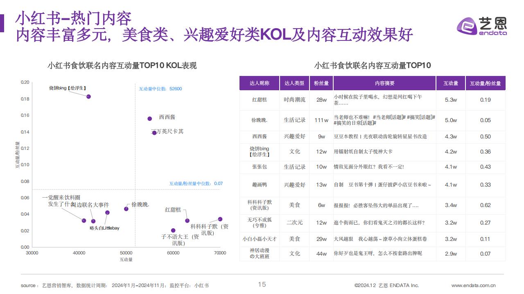Click the 小红书食饮联名内容互动量TOP10 KOL表现 chart title

point(122,66)
